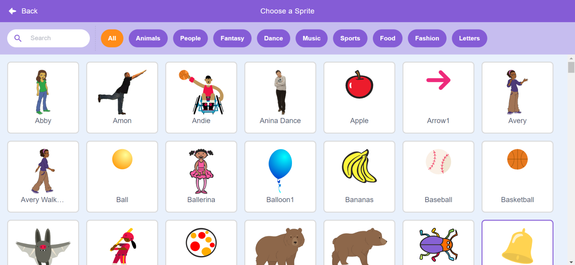Image resolution: width=575 pixels, height=265 pixels.
Task: Choose the Apple sprite
Action: [359, 98]
